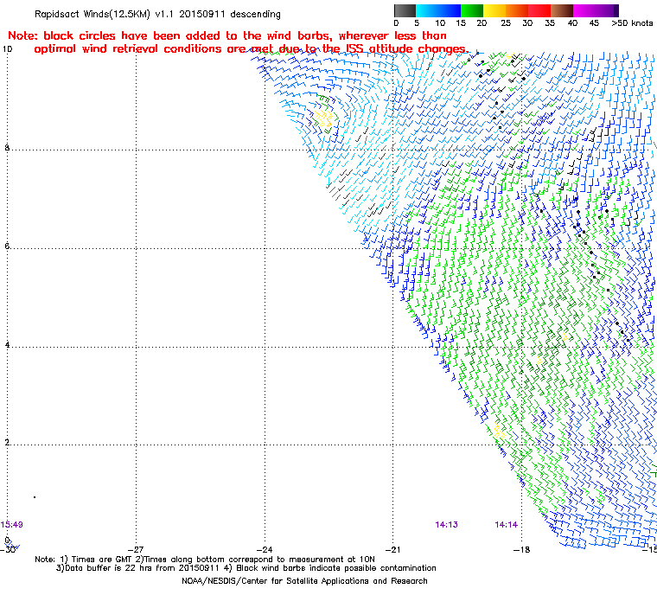Click the '8' latitude axis label
Screen dimensions: 657x595
(x=7, y=148)
